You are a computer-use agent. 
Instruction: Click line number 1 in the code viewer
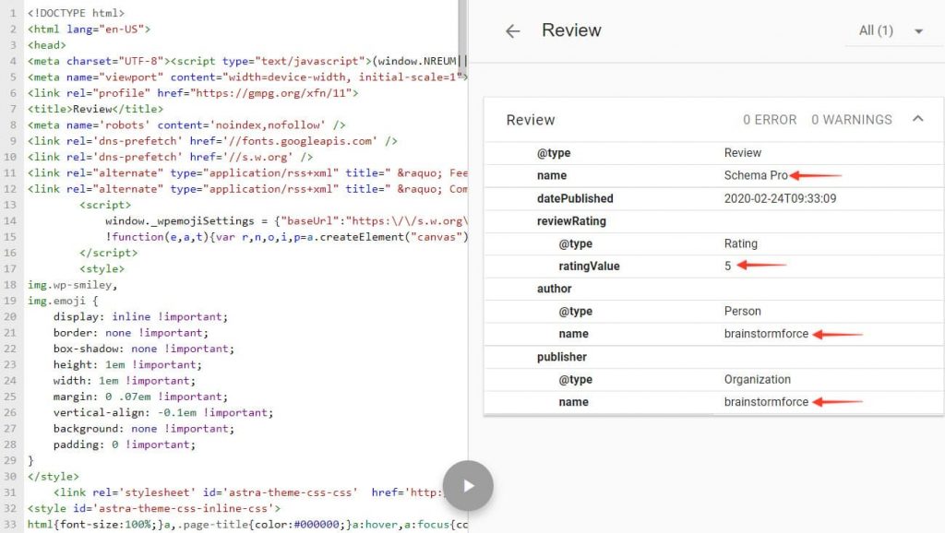(7, 13)
